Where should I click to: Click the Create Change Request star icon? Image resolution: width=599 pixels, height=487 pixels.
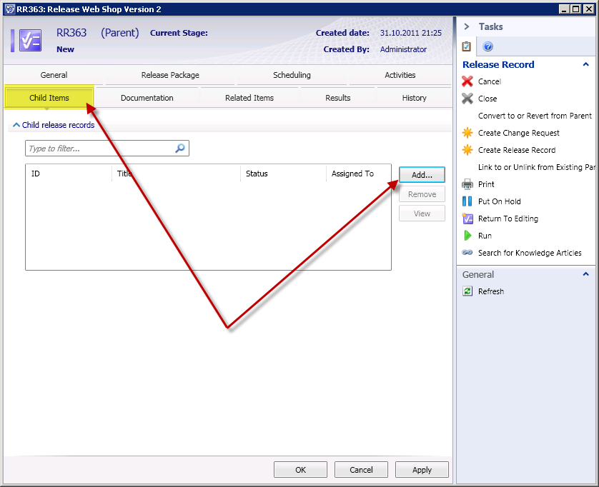pos(467,133)
